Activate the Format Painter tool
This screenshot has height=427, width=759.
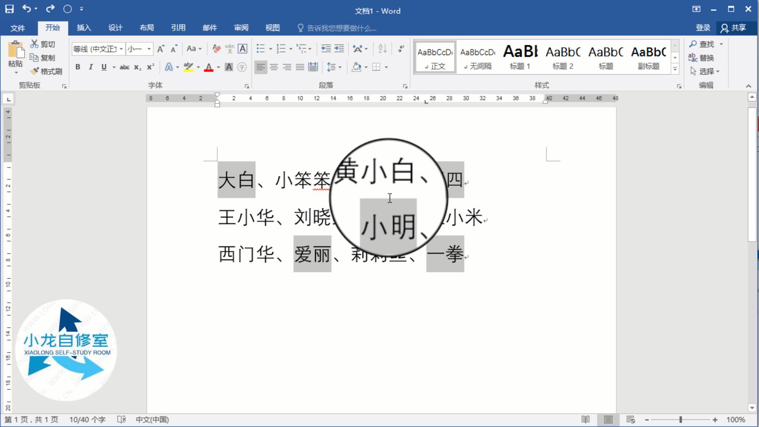[x=46, y=72]
